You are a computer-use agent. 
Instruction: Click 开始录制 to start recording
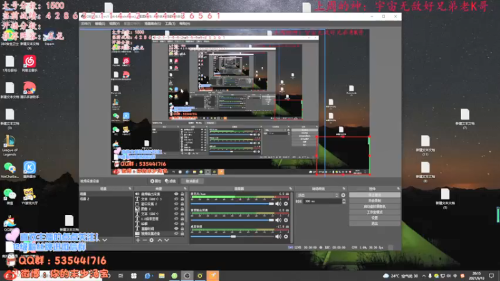point(374,200)
